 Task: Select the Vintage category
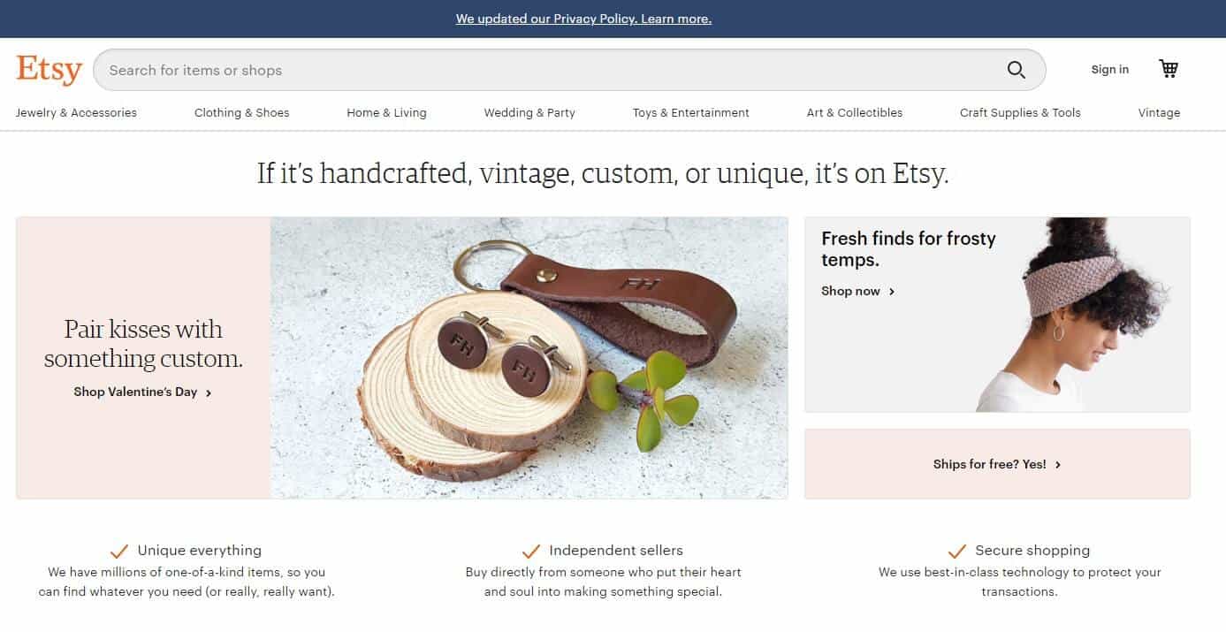(1159, 113)
